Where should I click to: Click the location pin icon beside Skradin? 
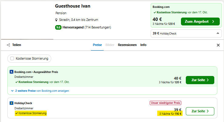(x=56, y=20)
